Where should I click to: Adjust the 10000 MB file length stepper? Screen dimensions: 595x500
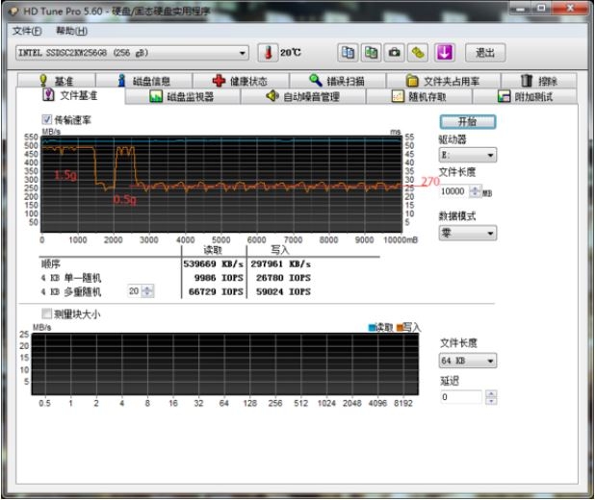tap(475, 191)
